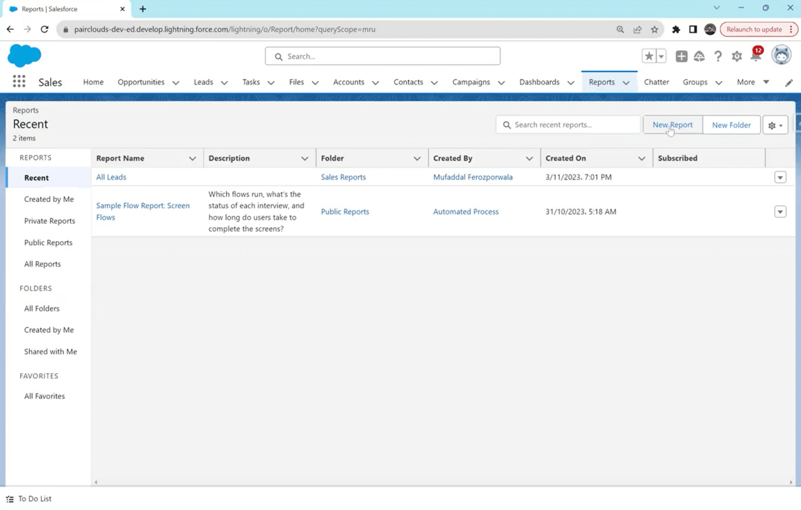The image size is (801, 510).
Task: Open the All Leads report link
Action: tap(111, 177)
